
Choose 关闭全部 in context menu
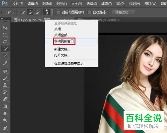[x=71, y=35]
